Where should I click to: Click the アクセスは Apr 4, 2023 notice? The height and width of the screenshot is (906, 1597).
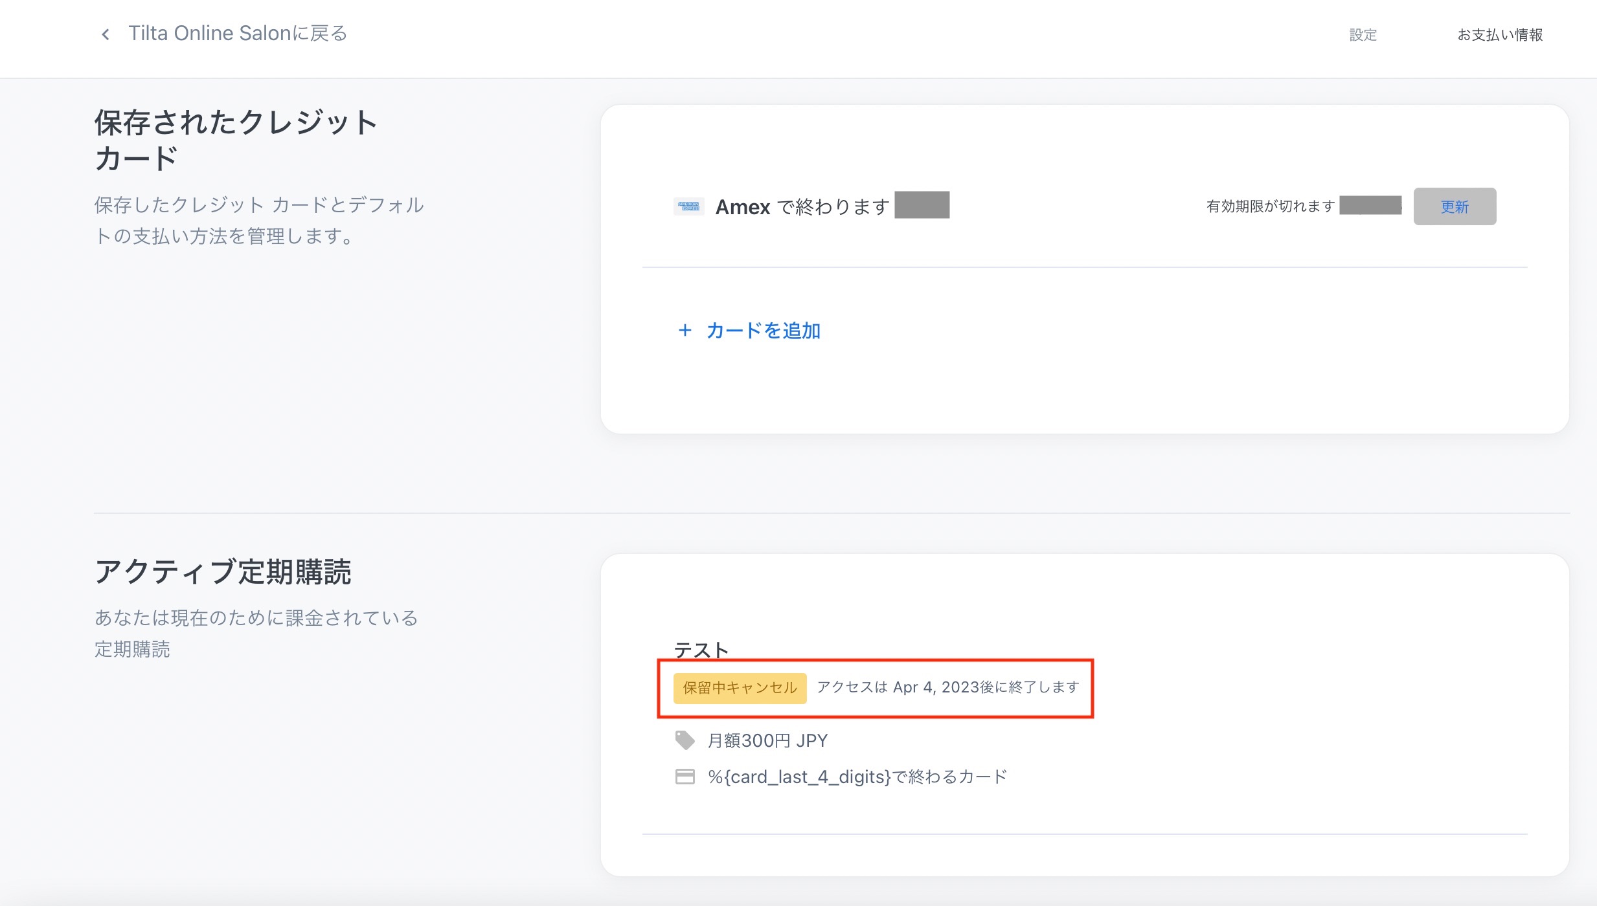point(947,687)
